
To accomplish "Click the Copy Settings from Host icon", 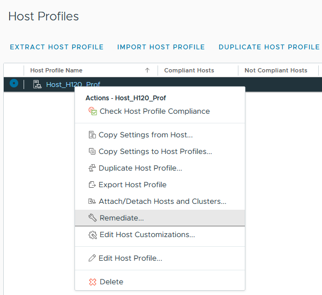I will [92, 135].
